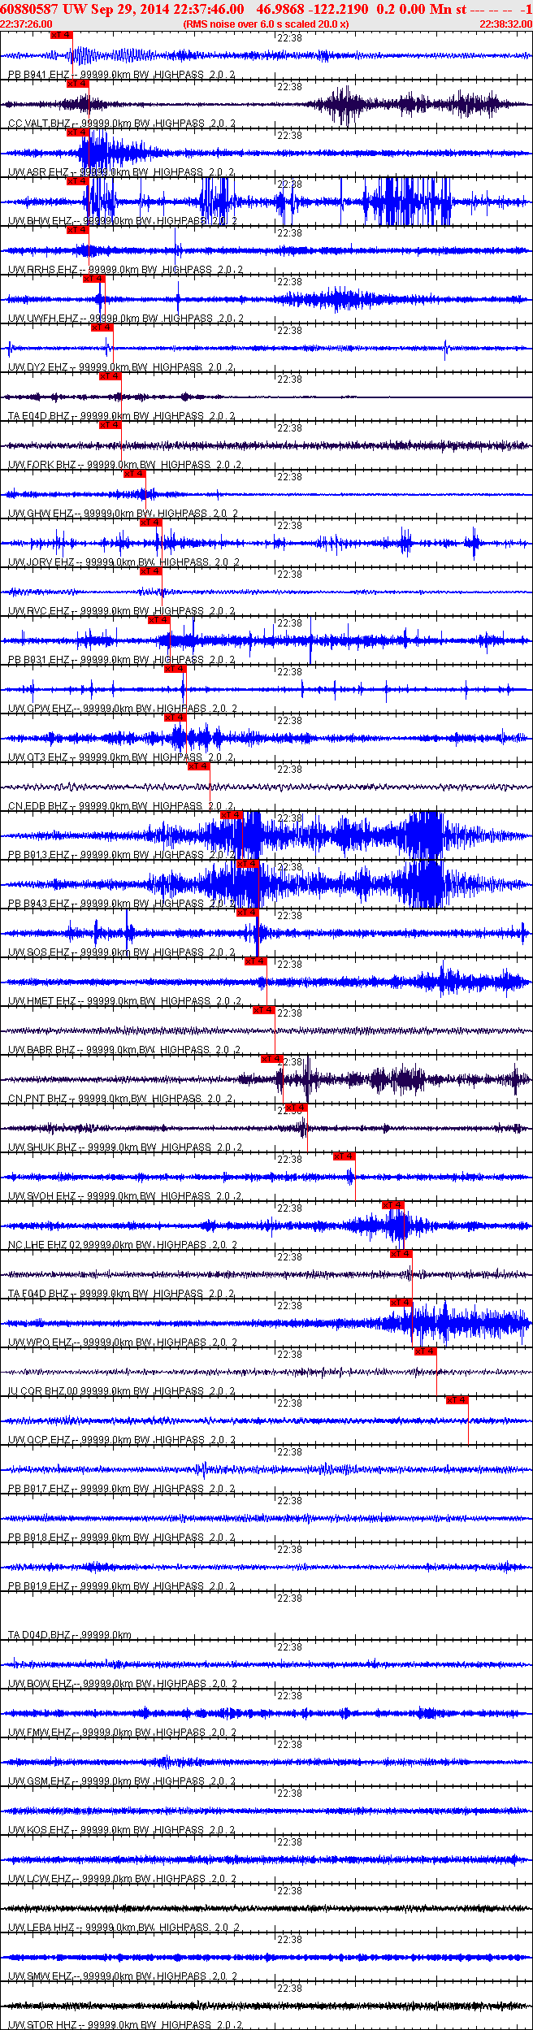Select the red pick flag on UW.SHUK trace
The image size is (533, 2030).
tap(296, 1108)
